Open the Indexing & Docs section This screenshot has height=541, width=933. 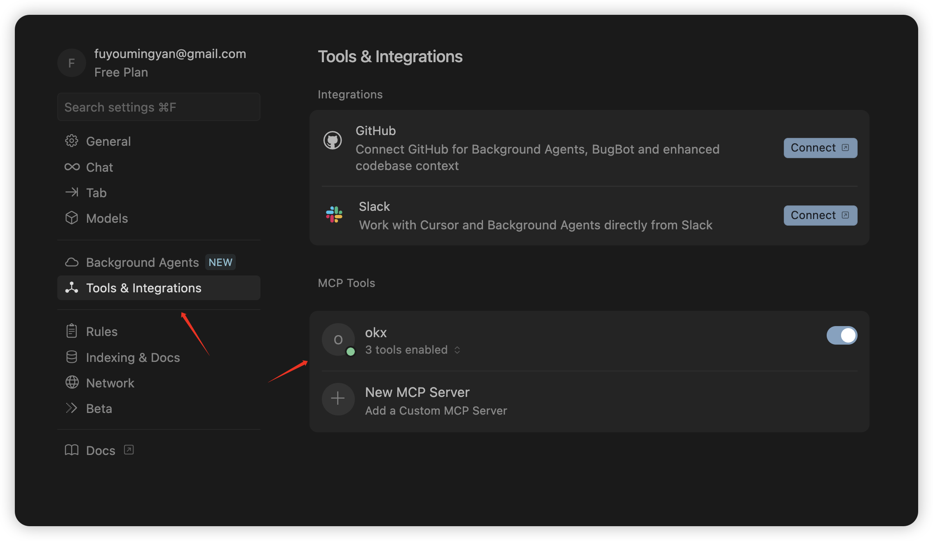click(159, 357)
